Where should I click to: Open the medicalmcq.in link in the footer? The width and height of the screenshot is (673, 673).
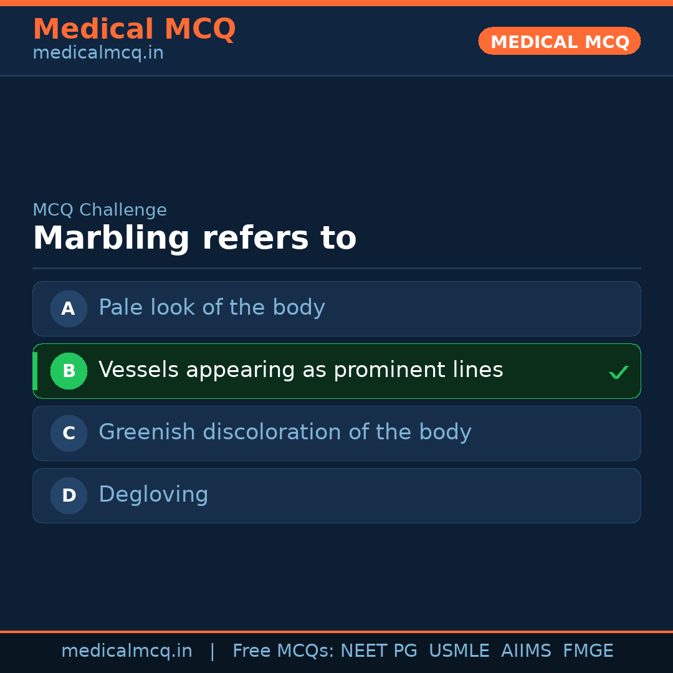click(126, 651)
